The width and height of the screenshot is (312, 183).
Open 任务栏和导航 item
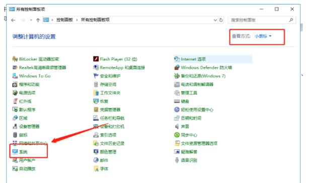[x=109, y=118]
